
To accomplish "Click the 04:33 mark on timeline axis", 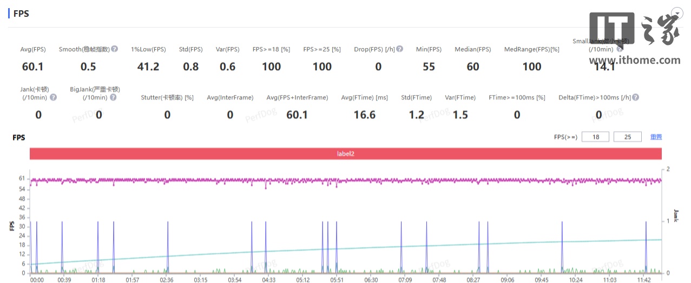I will coord(268,280).
